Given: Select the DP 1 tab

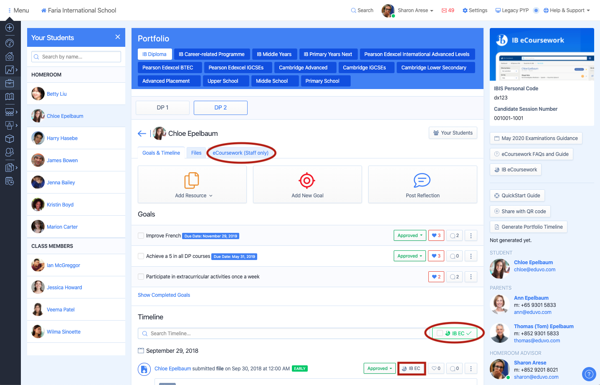Looking at the screenshot, I should (162, 107).
